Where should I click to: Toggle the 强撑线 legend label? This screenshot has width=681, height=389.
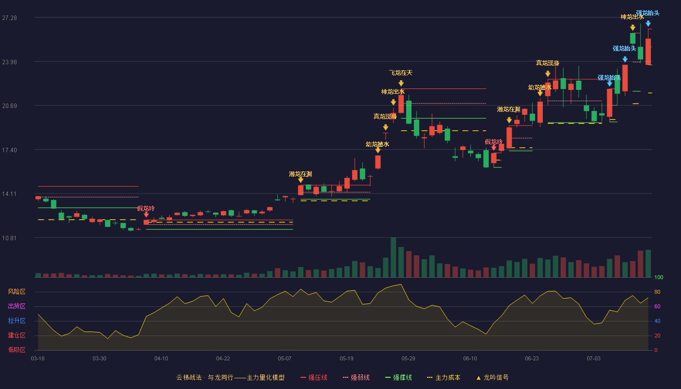click(402, 377)
